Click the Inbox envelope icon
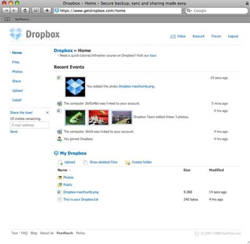250x244 pixels. point(173,36)
